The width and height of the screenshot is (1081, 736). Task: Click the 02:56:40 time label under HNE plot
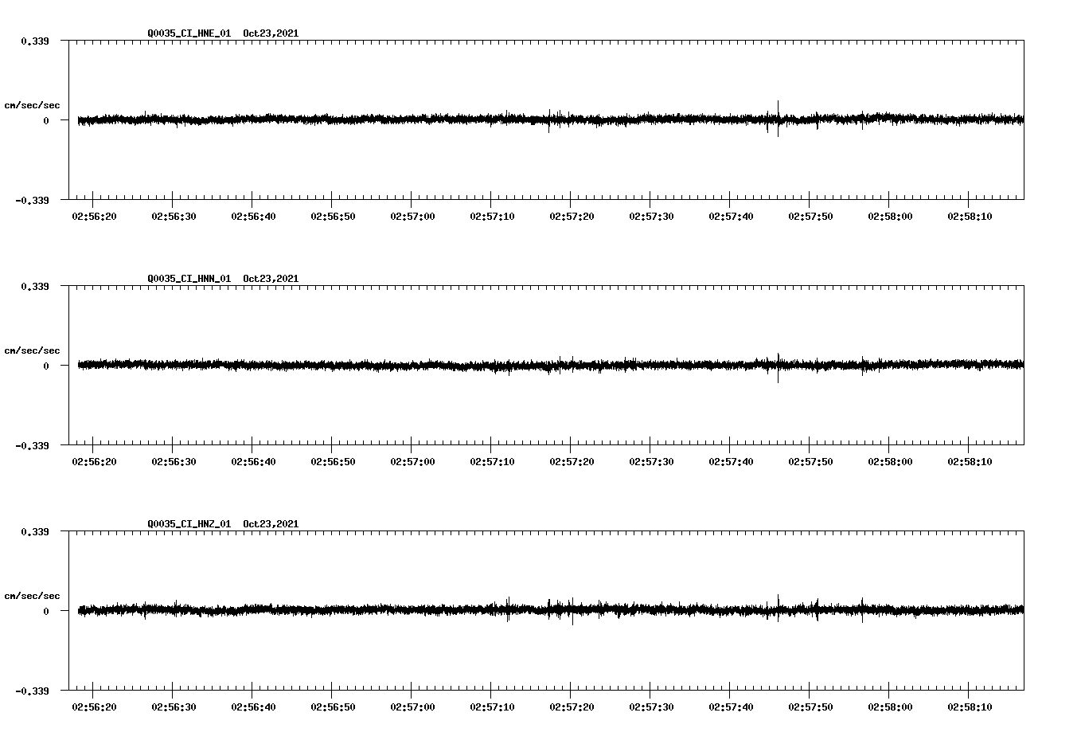point(253,217)
